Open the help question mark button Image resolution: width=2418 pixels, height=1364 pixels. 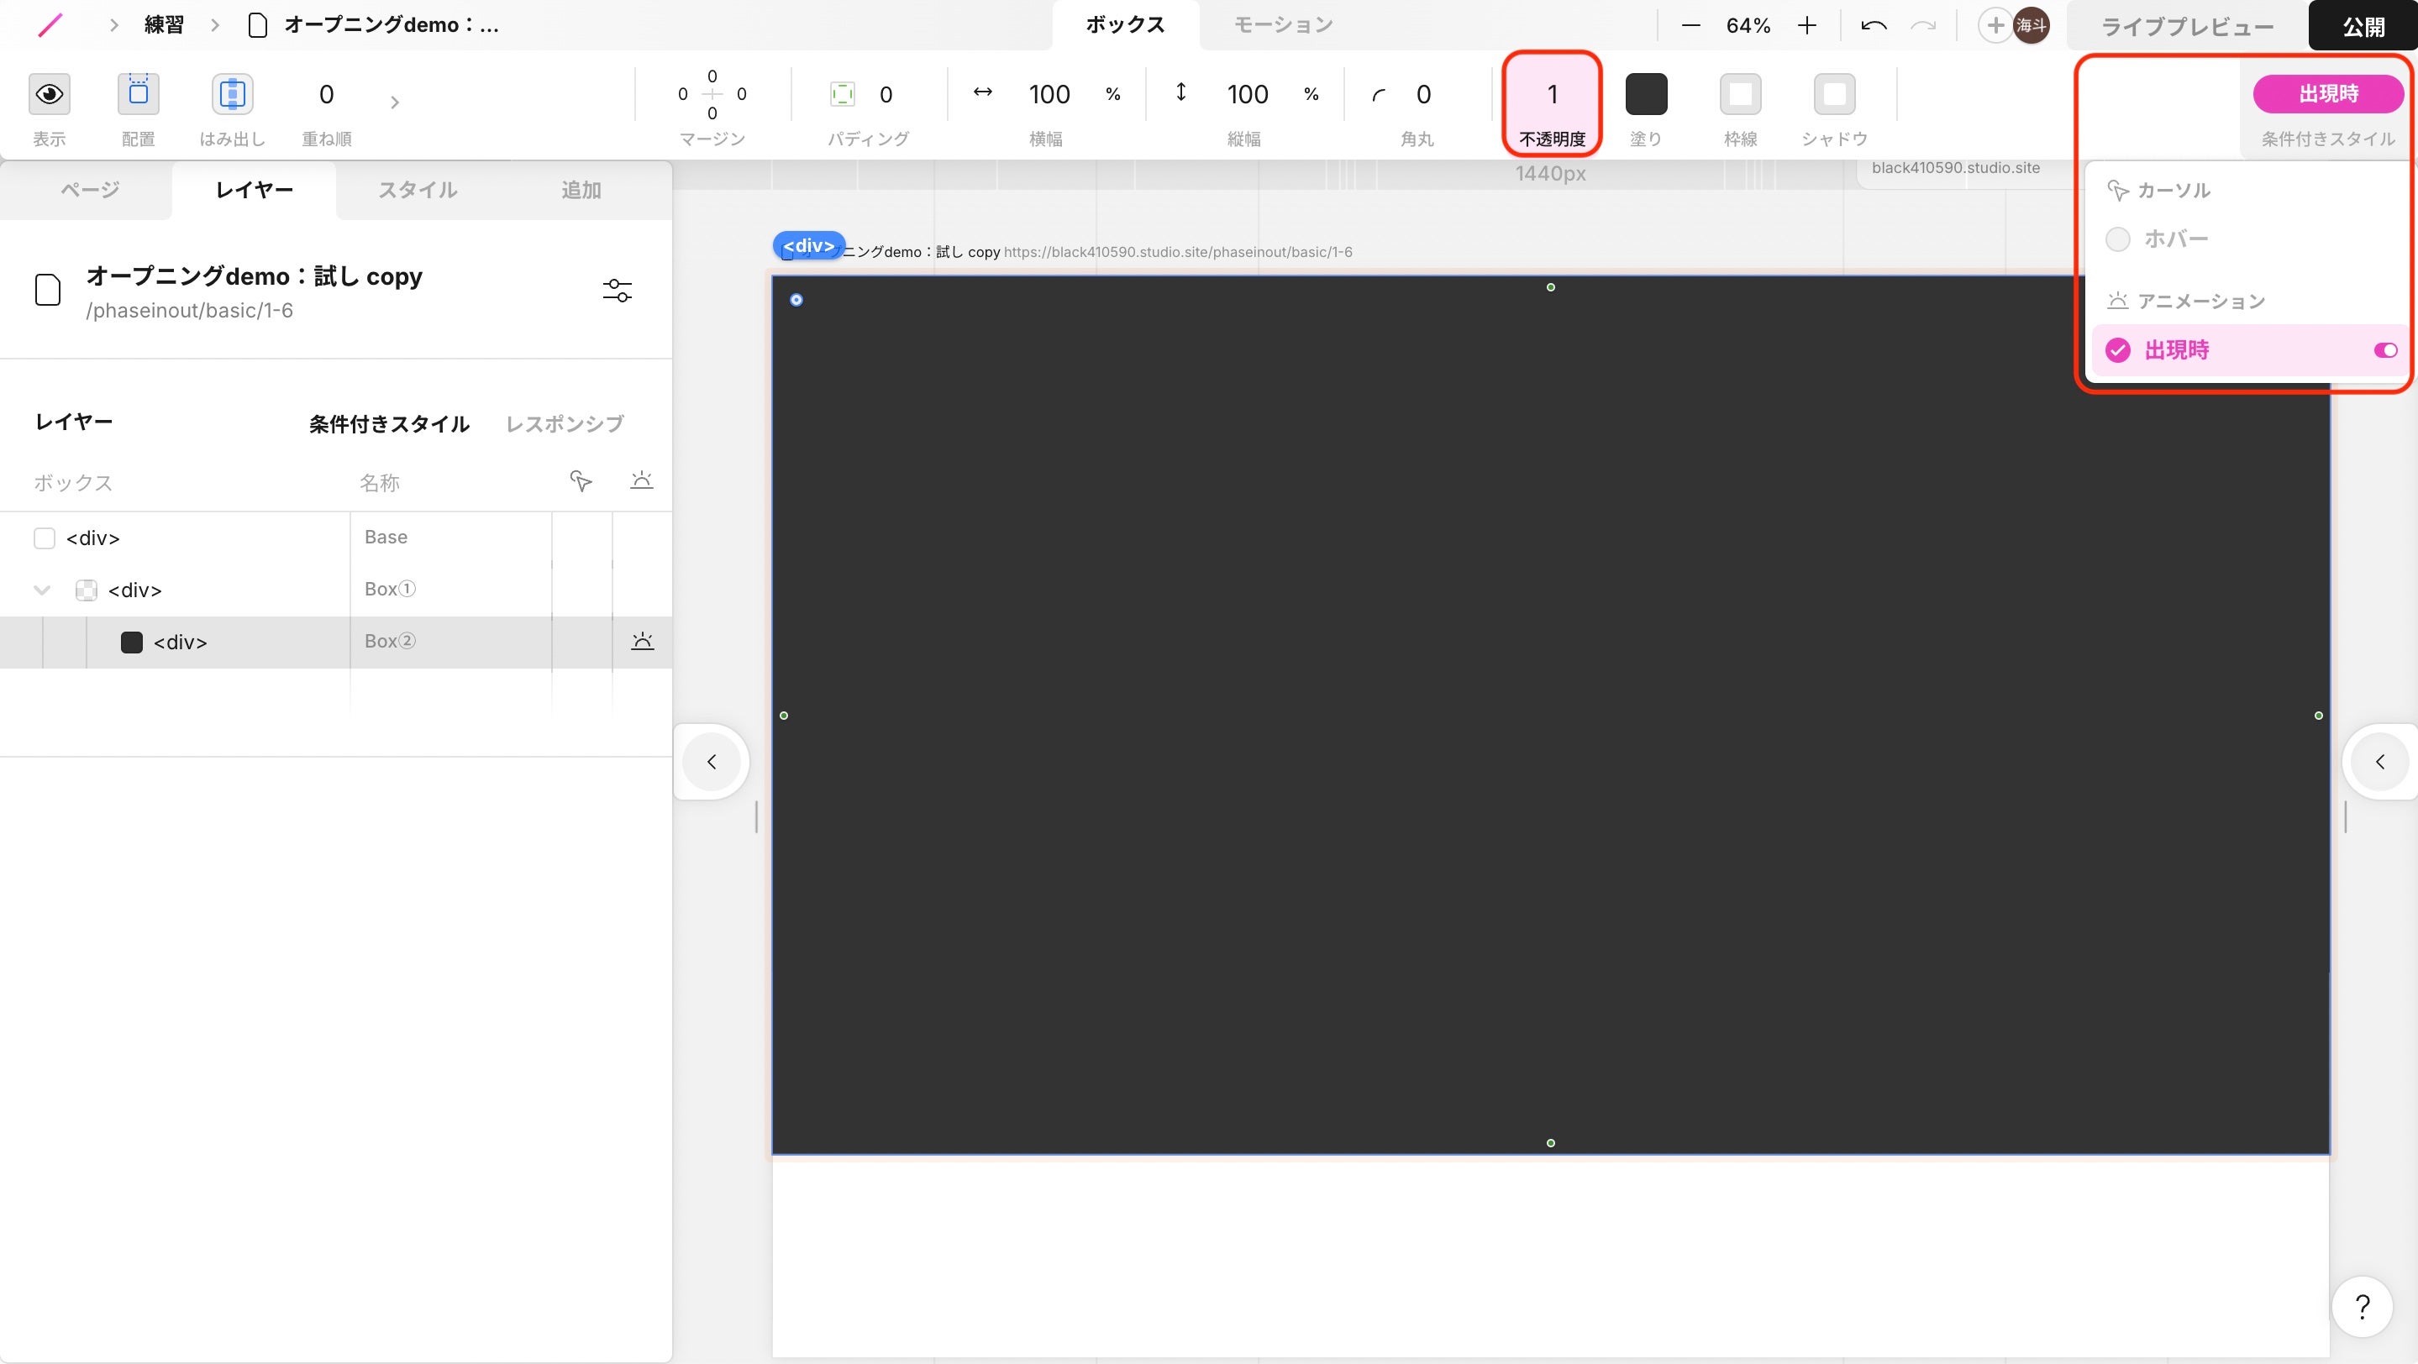(x=2362, y=1306)
